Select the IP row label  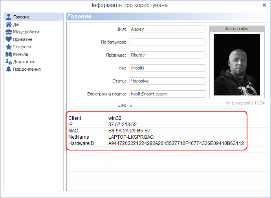pyautogui.click(x=71, y=125)
